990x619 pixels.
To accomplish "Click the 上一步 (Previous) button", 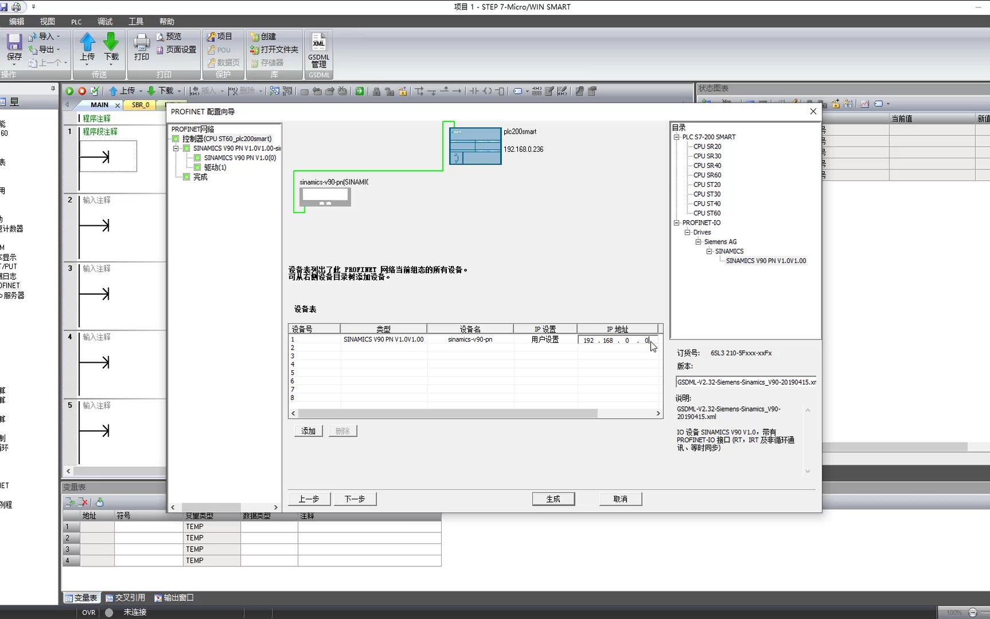I will [x=309, y=499].
